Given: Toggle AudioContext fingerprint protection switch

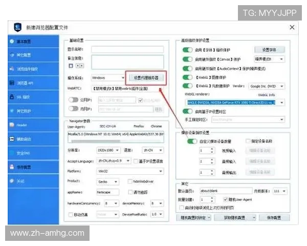Looking at the screenshot, I should pos(188,69).
